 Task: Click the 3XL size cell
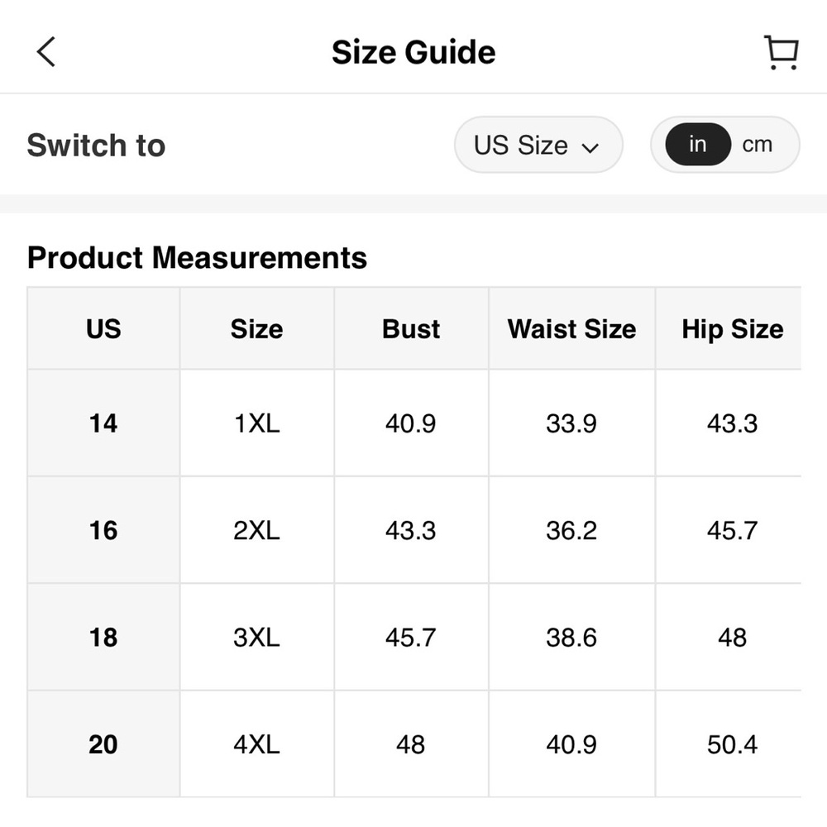[256, 638]
